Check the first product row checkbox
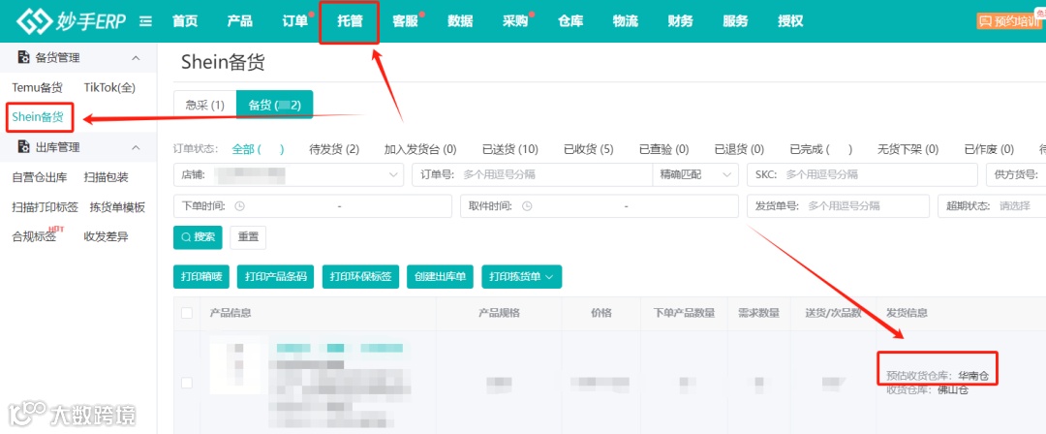1046x434 pixels. [x=187, y=383]
